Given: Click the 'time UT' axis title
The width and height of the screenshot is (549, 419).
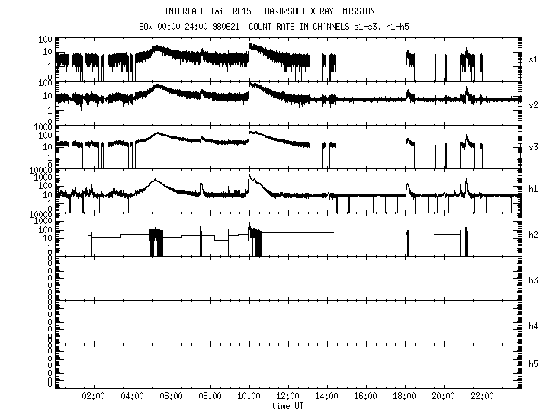Looking at the screenshot, I should coord(288,407).
